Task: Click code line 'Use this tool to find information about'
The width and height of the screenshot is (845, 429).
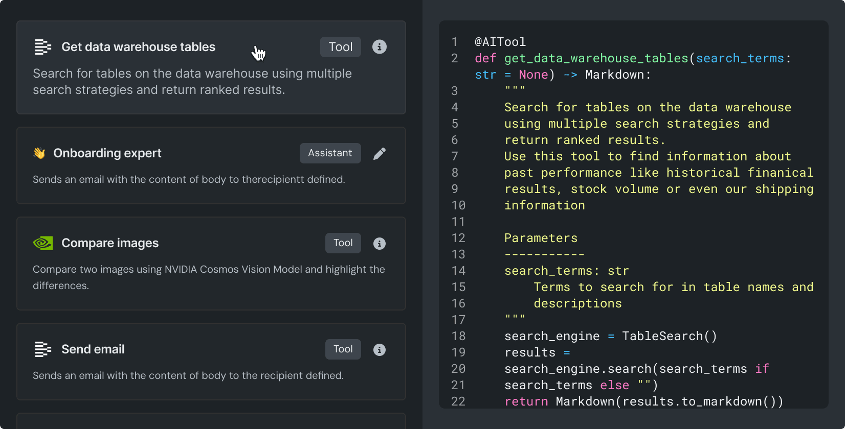Action: [648, 156]
